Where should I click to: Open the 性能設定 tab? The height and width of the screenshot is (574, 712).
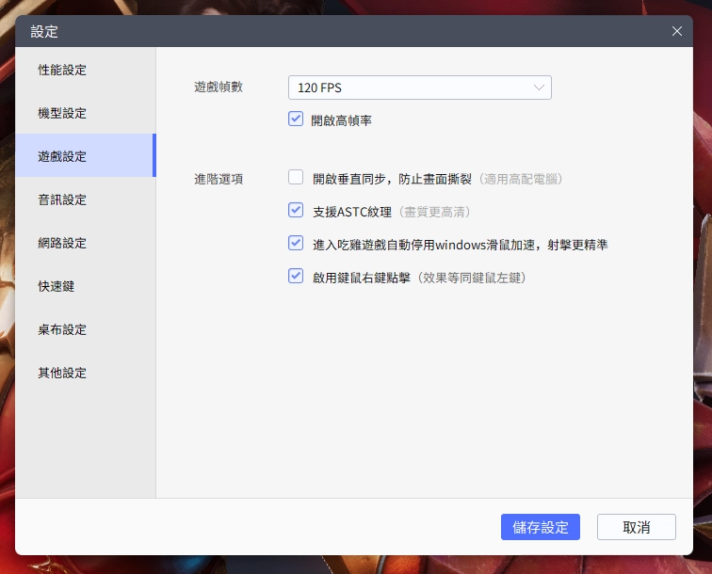pyautogui.click(x=62, y=71)
